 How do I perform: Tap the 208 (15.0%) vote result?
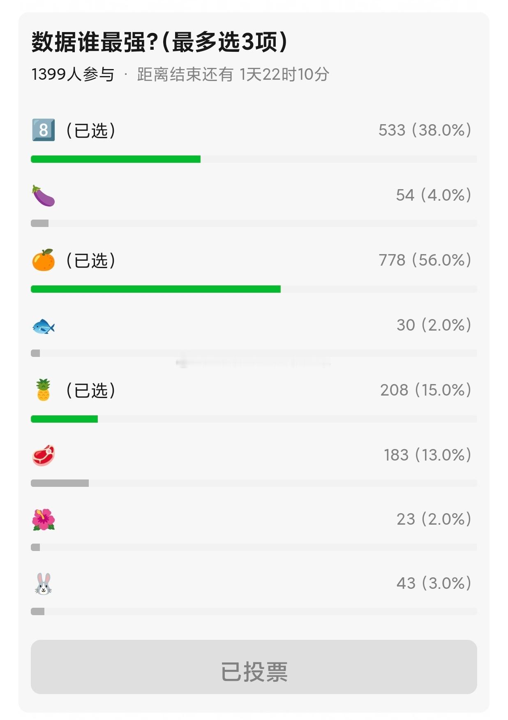coord(425,390)
